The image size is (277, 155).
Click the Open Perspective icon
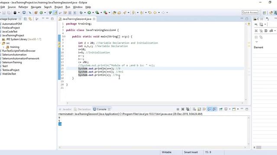tap(264, 12)
